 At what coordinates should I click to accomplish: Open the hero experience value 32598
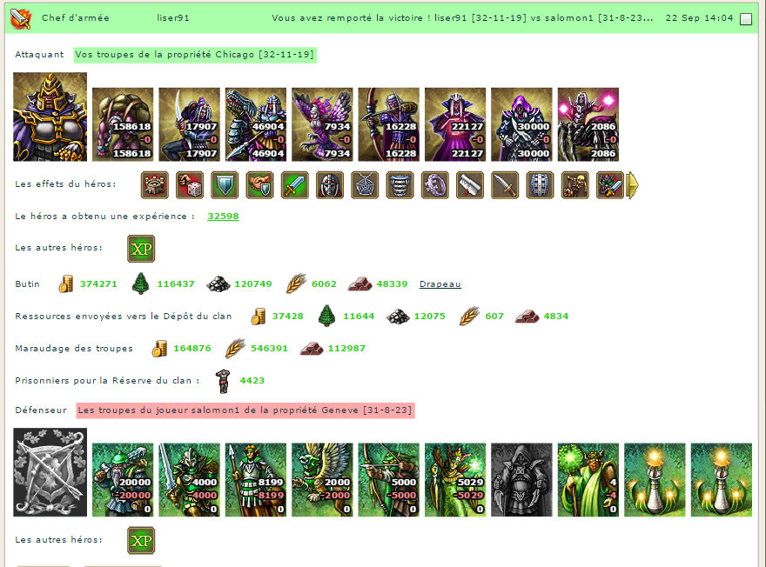point(223,217)
